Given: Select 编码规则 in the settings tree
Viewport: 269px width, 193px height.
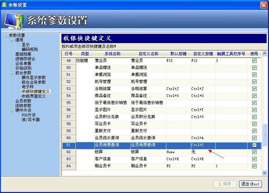Looking at the screenshot, I should pyautogui.click(x=30, y=49).
